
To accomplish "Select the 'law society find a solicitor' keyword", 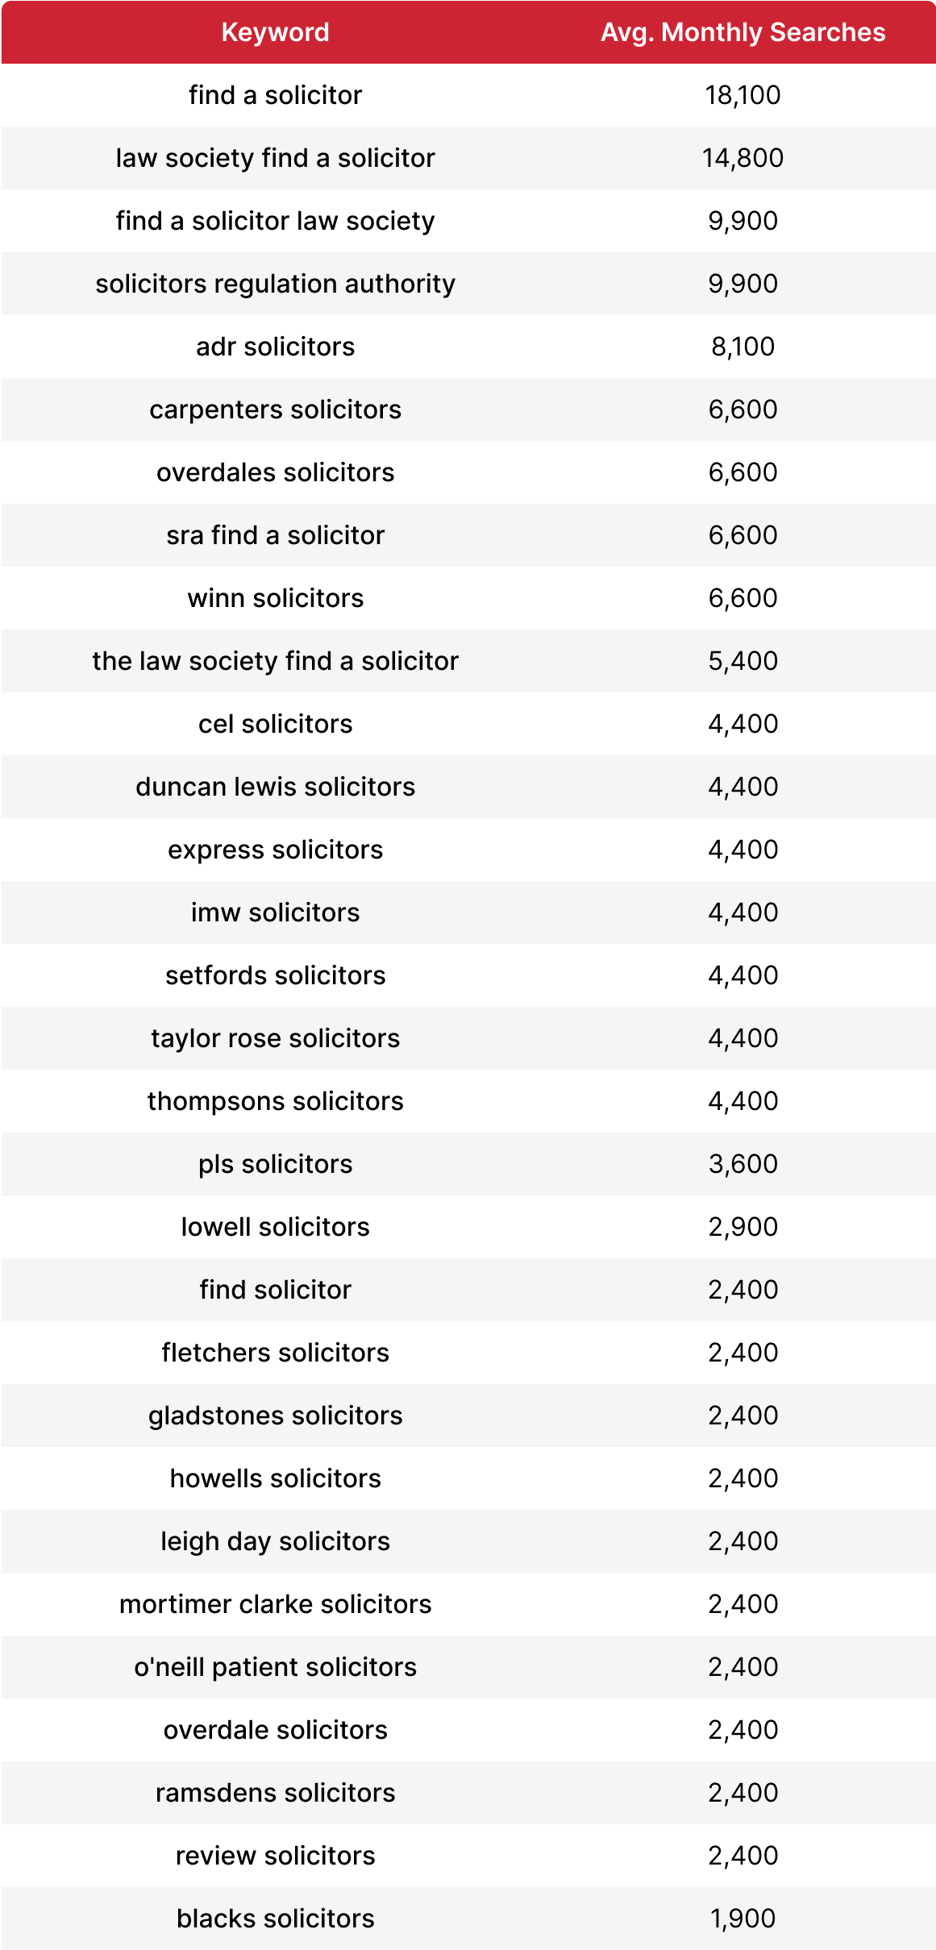I will pyautogui.click(x=275, y=158).
